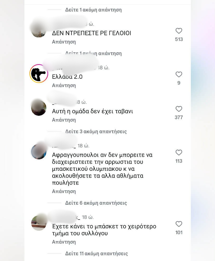Heart the 'Έχετε κάνει το μπάσκετ' comment
Viewport: 215px width, 261px height.
coord(179,224)
